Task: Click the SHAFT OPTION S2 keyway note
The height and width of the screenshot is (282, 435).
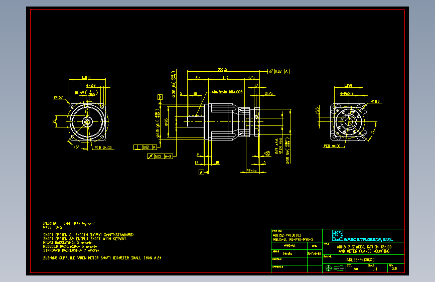Action: [x=85, y=239]
